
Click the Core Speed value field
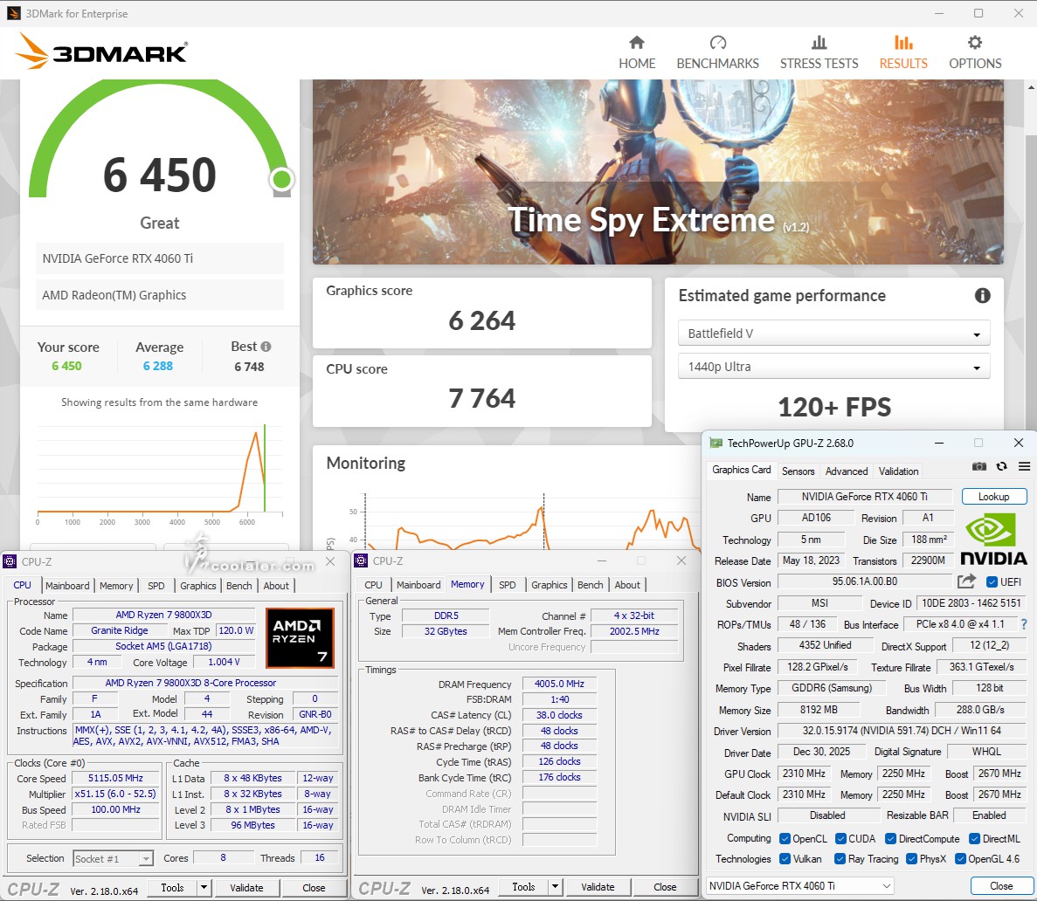tap(115, 778)
